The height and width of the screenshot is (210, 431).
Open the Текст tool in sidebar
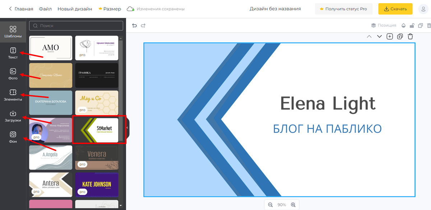click(x=13, y=53)
